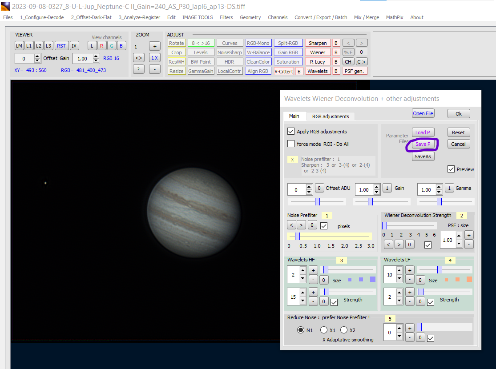Open the Filters menu
The image size is (496, 369).
point(226,17)
